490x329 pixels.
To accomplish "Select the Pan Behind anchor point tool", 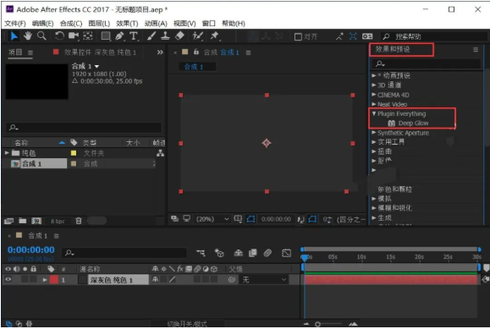I will point(88,36).
